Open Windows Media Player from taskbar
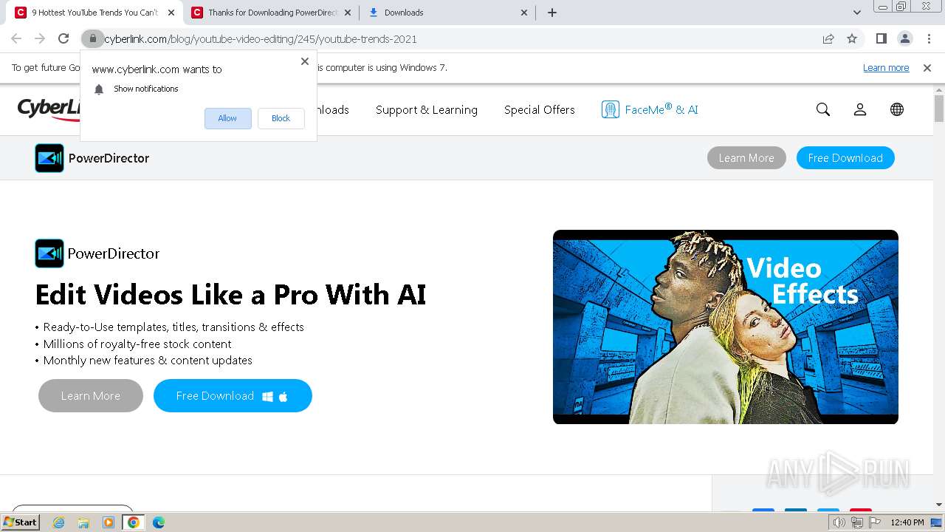This screenshot has width=945, height=532. tap(109, 522)
